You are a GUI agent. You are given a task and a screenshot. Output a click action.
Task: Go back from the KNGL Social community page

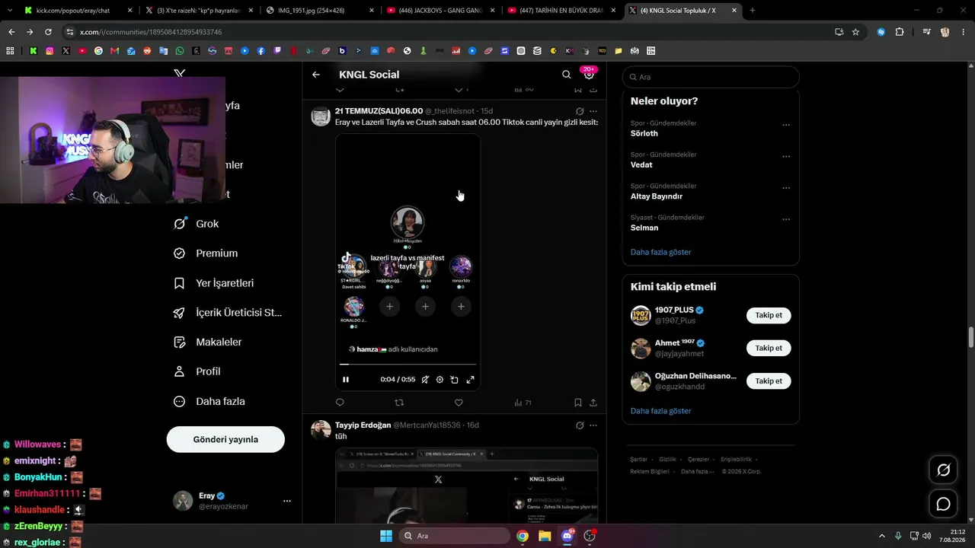tap(316, 75)
